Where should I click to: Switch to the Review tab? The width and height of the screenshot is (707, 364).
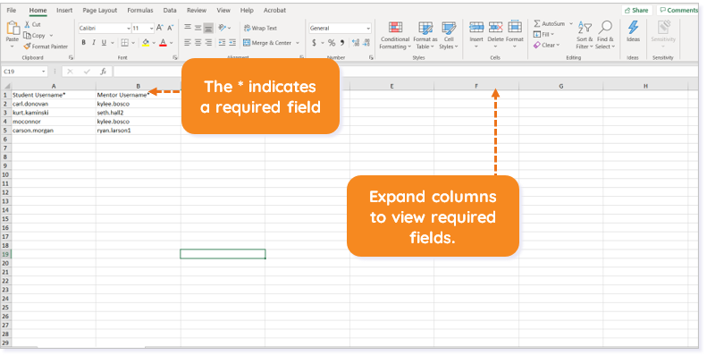pos(197,10)
